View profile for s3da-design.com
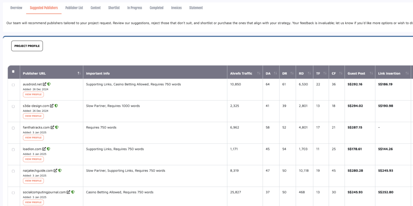Image resolution: width=413 pixels, height=206 pixels. [x=33, y=116]
